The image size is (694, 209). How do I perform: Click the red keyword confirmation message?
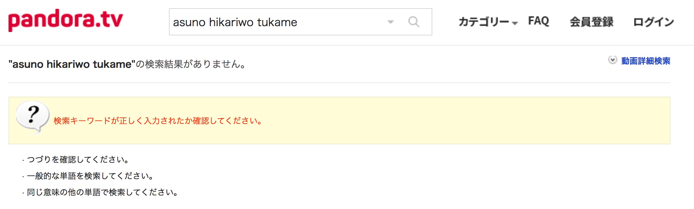point(158,121)
